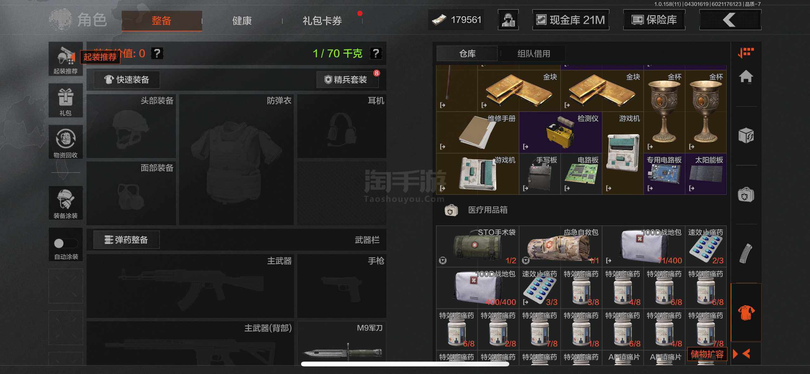Select 100D战地包 with 400/400

click(x=478, y=288)
